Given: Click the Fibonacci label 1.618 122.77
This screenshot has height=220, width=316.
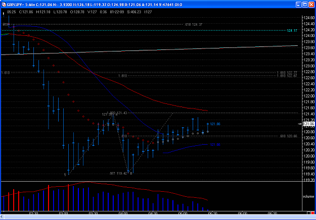Looking at the screenshot, I should click(x=287, y=73).
